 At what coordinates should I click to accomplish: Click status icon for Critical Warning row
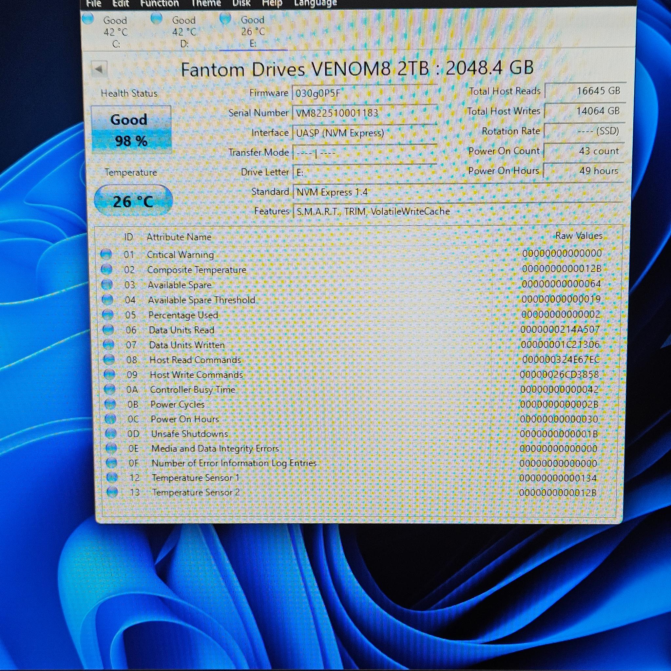pos(106,254)
